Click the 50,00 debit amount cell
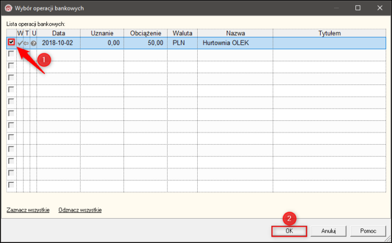 [x=146, y=43]
